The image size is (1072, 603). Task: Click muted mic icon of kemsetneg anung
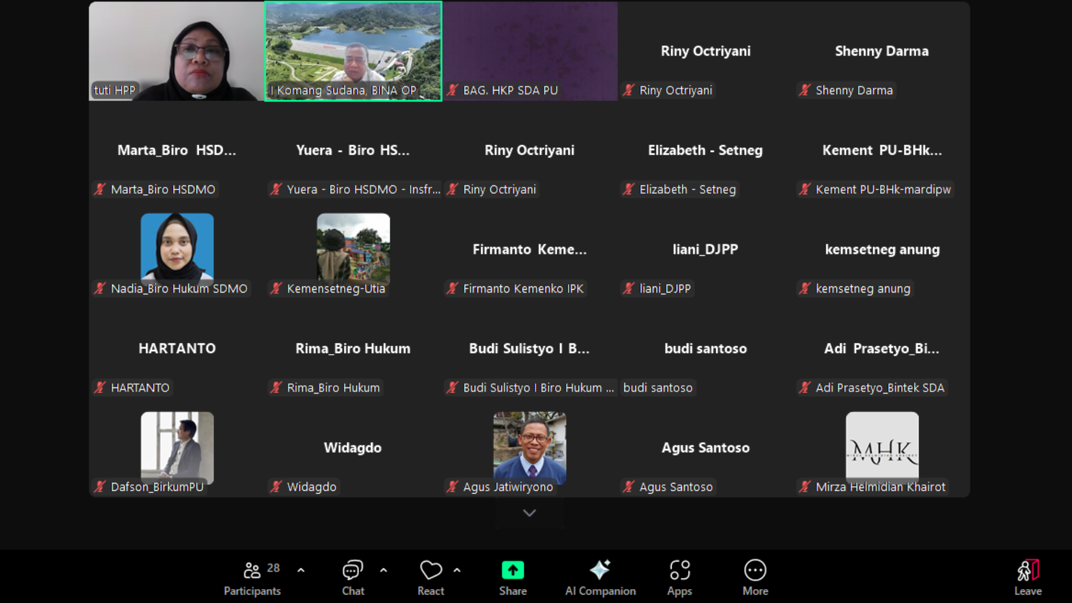[805, 288]
